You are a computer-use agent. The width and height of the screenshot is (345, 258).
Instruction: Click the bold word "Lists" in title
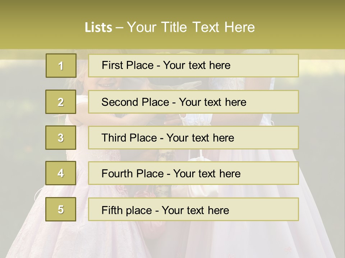pos(98,27)
